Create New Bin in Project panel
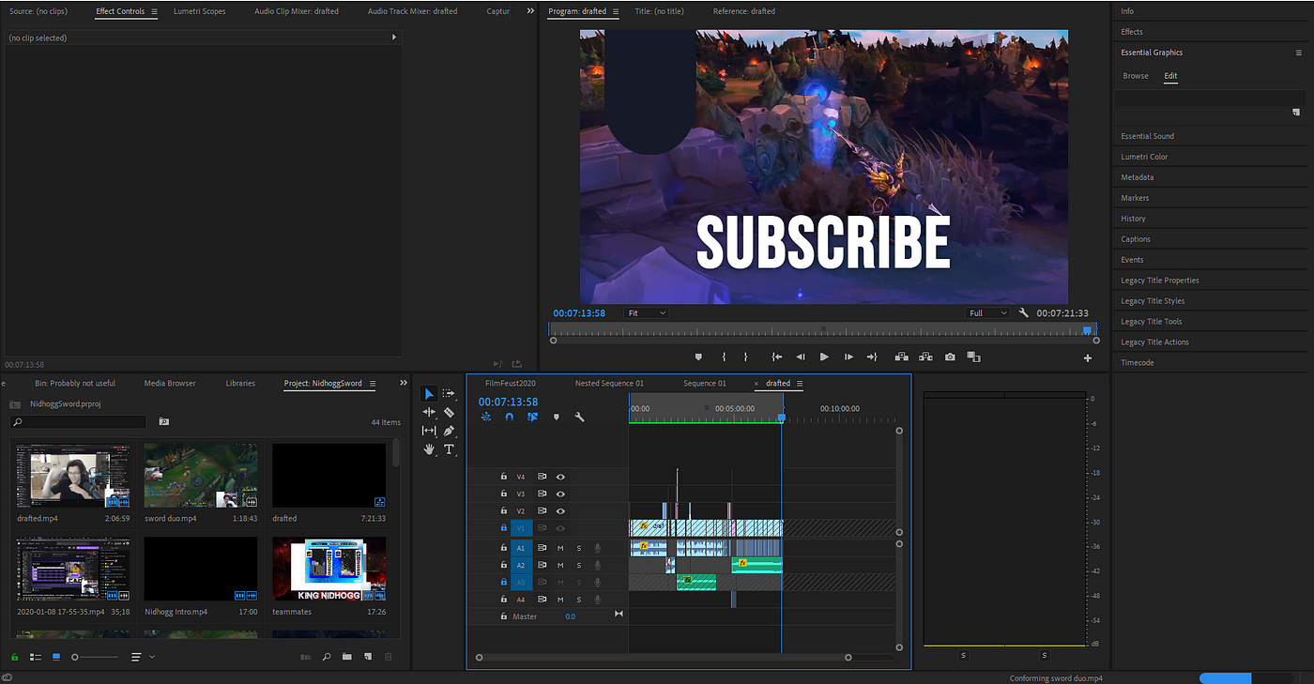This screenshot has height=684, width=1314. click(x=347, y=657)
